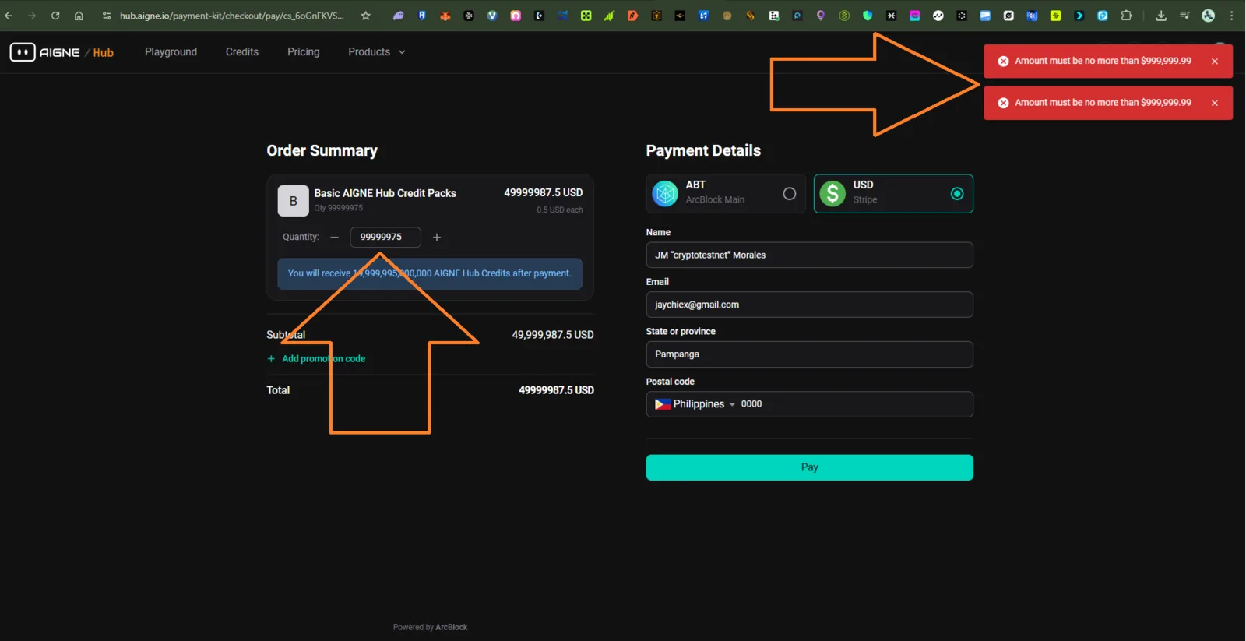Viewport: 1246px width, 641px height.
Task: Select USD Stripe payment method
Action: (893, 193)
